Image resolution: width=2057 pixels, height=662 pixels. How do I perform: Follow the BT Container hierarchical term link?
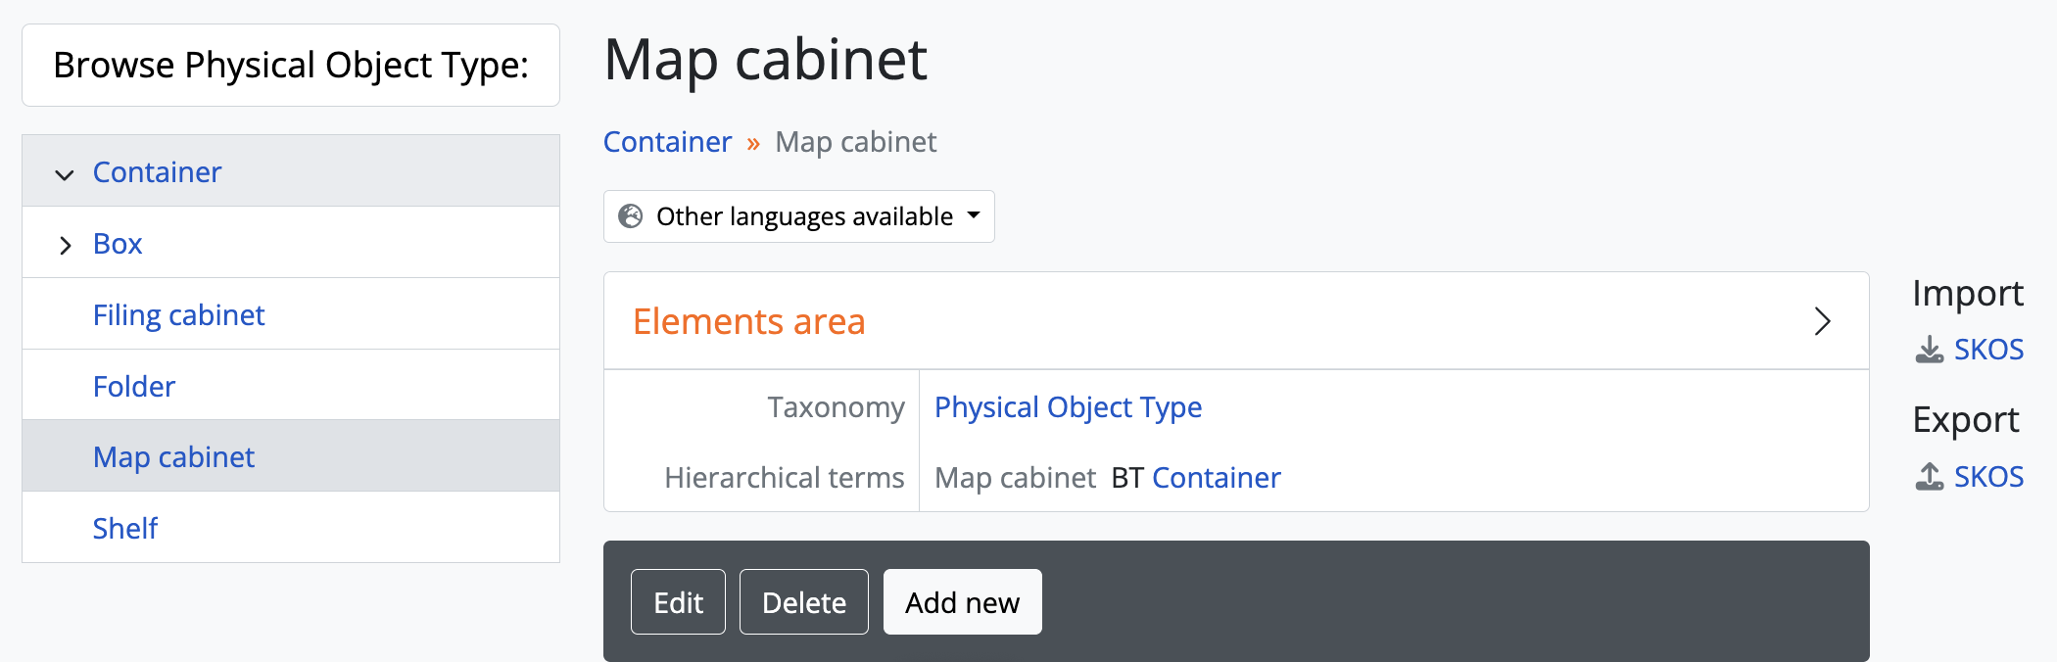point(1216,478)
